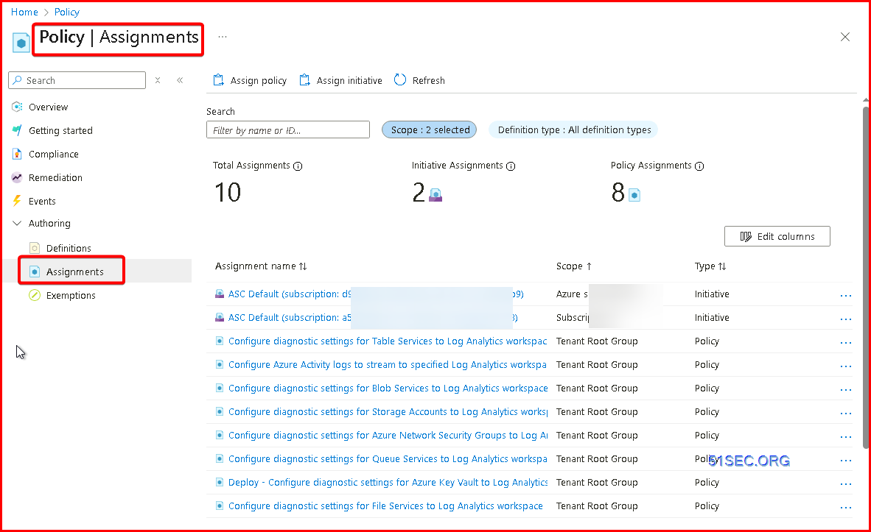Screen dimensions: 871x532
Task: Click the Exemptions icon under Authoring
Action: click(x=35, y=295)
